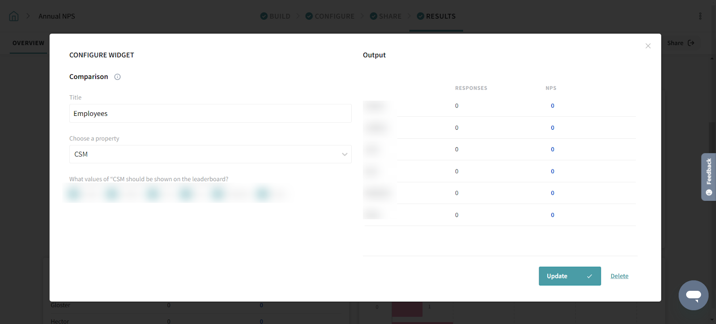Open the Feedback side tab
The image size is (716, 324).
[x=708, y=177]
